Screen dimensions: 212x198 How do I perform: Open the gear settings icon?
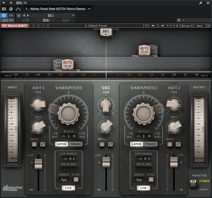[179, 20]
